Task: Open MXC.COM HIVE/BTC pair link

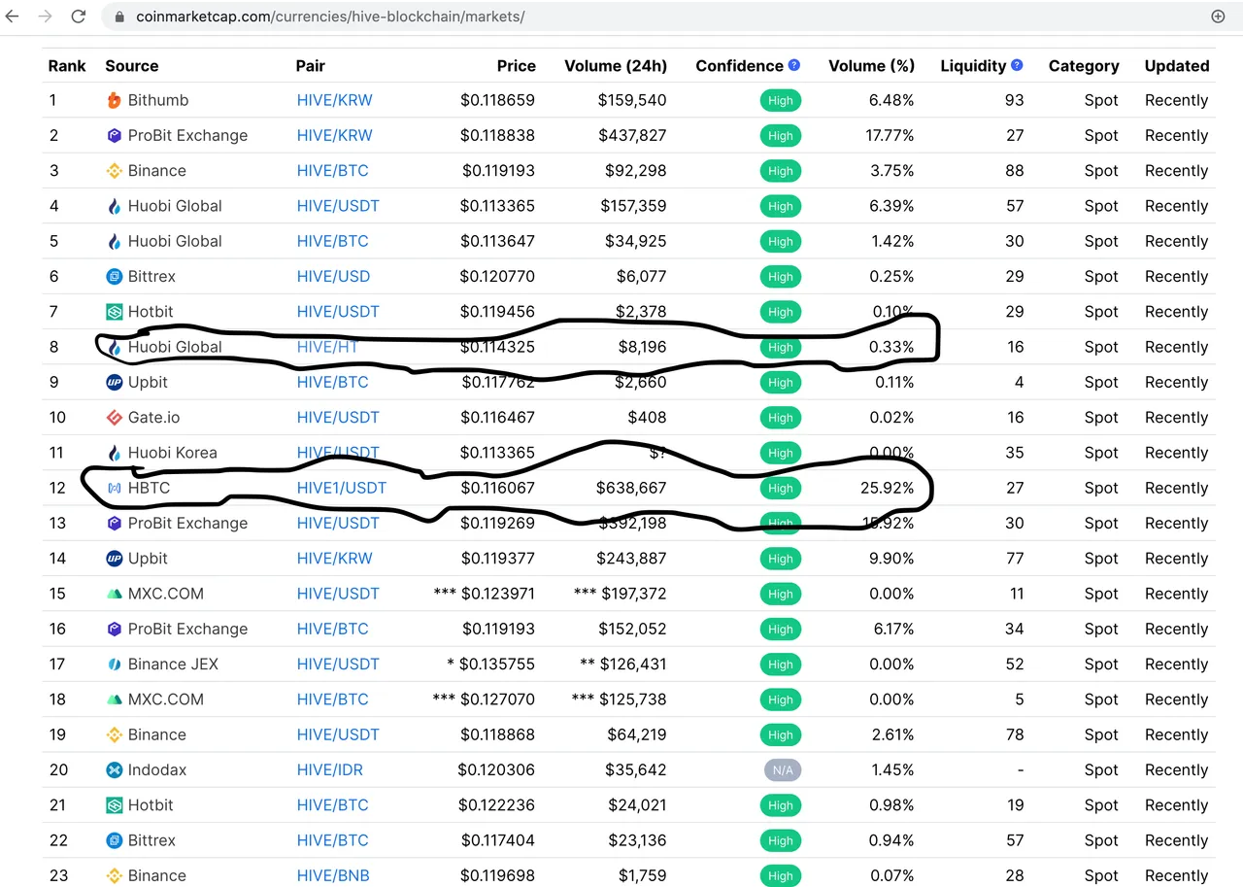Action: (x=332, y=699)
